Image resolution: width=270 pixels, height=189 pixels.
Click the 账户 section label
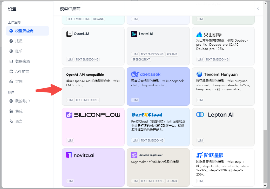pos(11,92)
